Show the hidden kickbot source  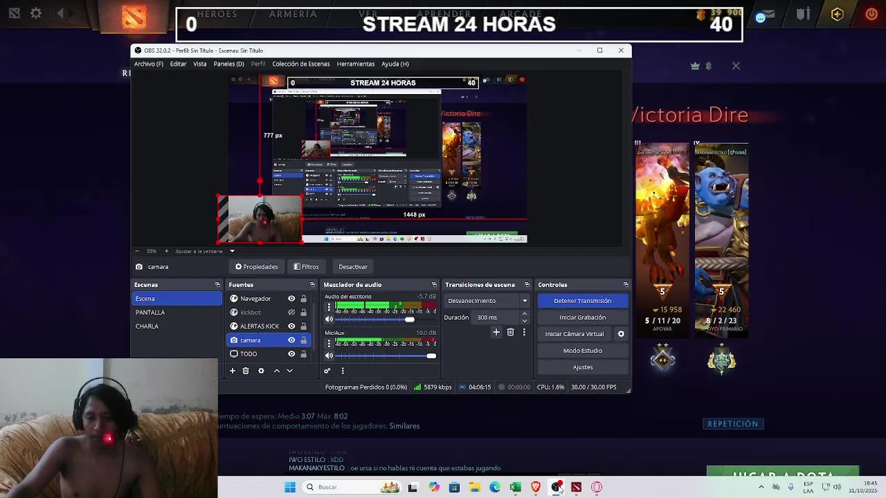coord(291,313)
